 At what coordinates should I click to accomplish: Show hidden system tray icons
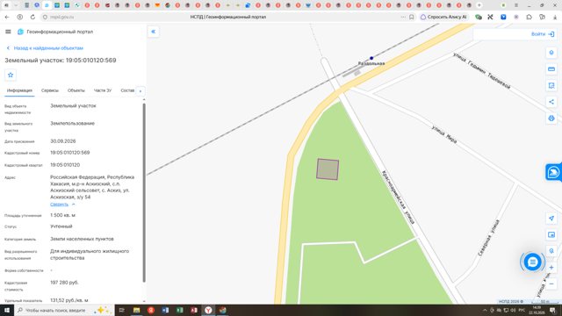[485, 310]
